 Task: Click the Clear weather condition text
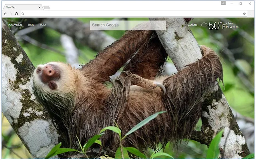click(x=230, y=23)
